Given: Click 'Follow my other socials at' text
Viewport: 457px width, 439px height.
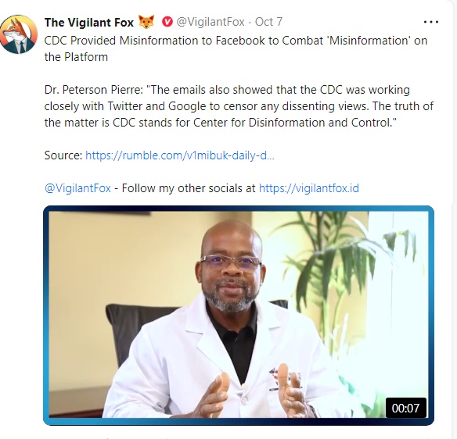Looking at the screenshot, I should click(x=189, y=188).
